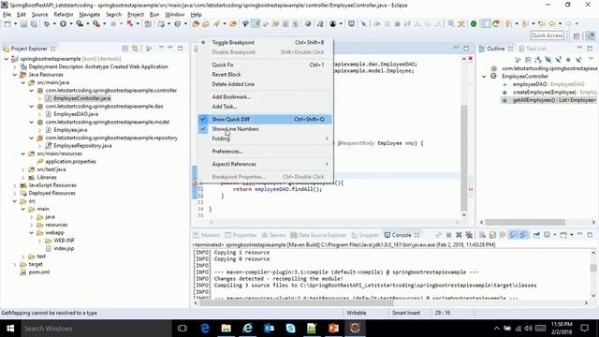The image size is (599, 337).
Task: Open the Run button dropdown arrow
Action: 71,24
